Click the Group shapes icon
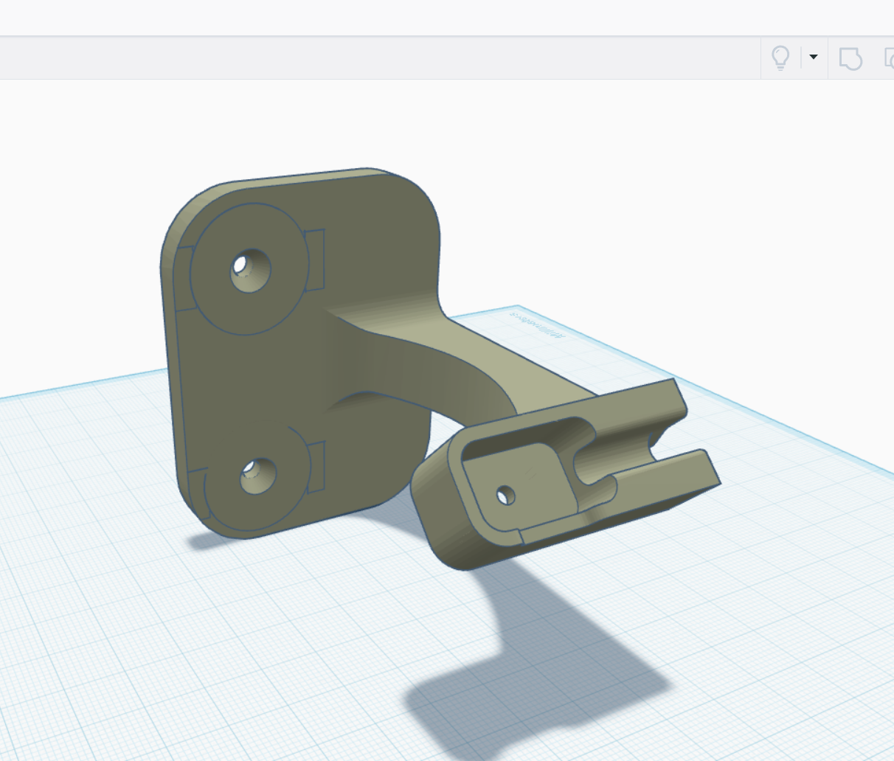The image size is (894, 761). click(x=850, y=58)
